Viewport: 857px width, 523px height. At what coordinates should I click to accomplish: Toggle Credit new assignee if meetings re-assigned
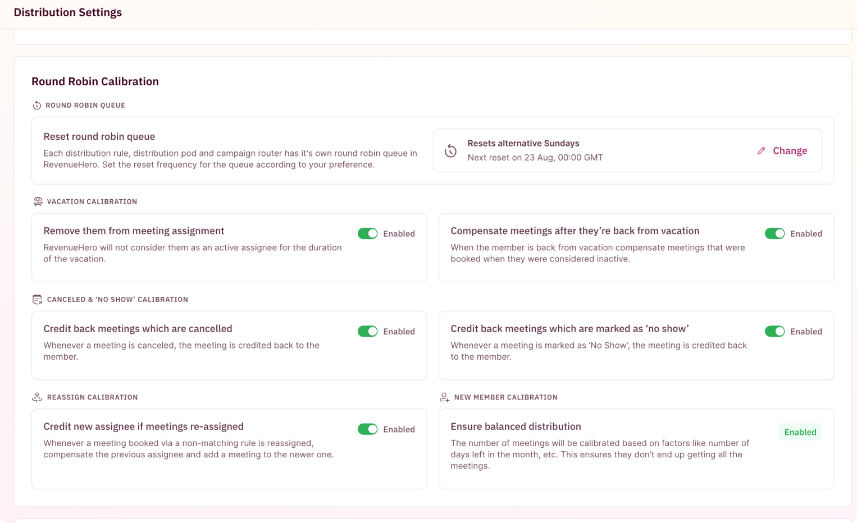tap(368, 429)
